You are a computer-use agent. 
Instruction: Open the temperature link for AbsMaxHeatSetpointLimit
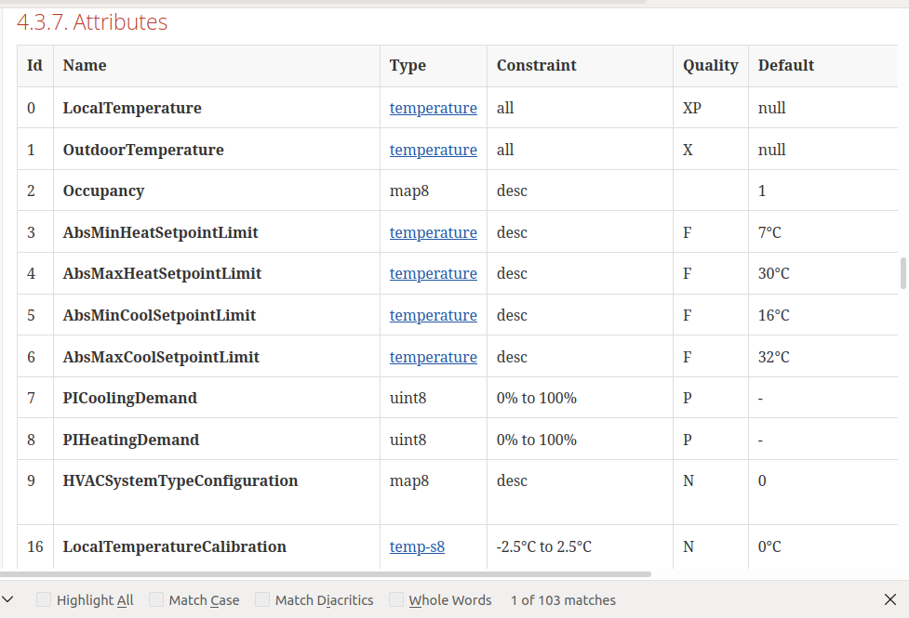coord(433,273)
